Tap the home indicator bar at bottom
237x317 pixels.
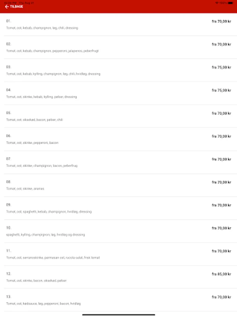[118, 314]
